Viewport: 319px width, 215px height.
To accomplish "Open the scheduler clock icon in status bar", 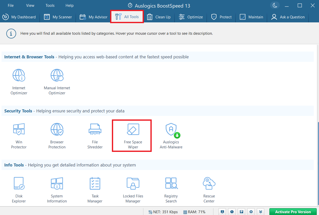I will tap(232, 212).
